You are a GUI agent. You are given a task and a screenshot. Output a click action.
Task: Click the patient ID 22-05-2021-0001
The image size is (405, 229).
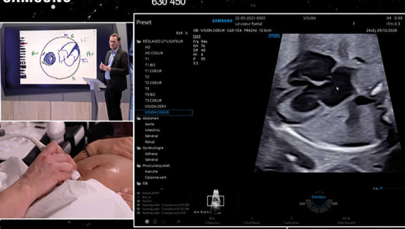(250, 18)
